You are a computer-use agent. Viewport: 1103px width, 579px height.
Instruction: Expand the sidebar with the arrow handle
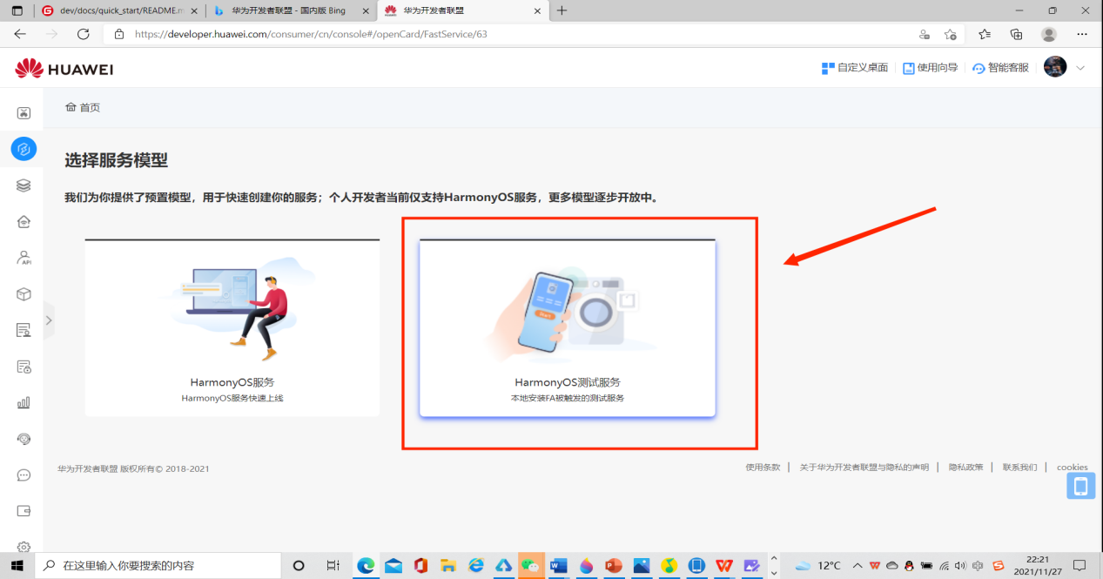(x=49, y=320)
